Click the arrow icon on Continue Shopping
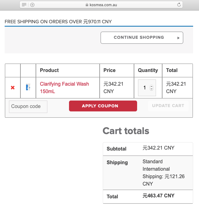Screen dimensions: 199x207 [178, 38]
